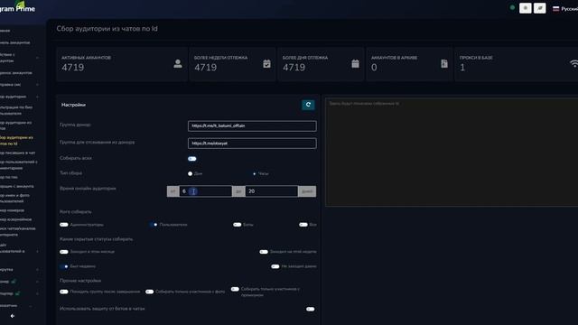Screen dimensions: 578x325
Task: Click the copy-from-donor group URL field
Action: click(x=252, y=144)
